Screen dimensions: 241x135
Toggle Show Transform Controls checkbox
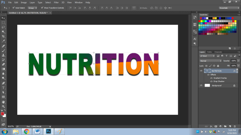pyautogui.click(x=42, y=8)
